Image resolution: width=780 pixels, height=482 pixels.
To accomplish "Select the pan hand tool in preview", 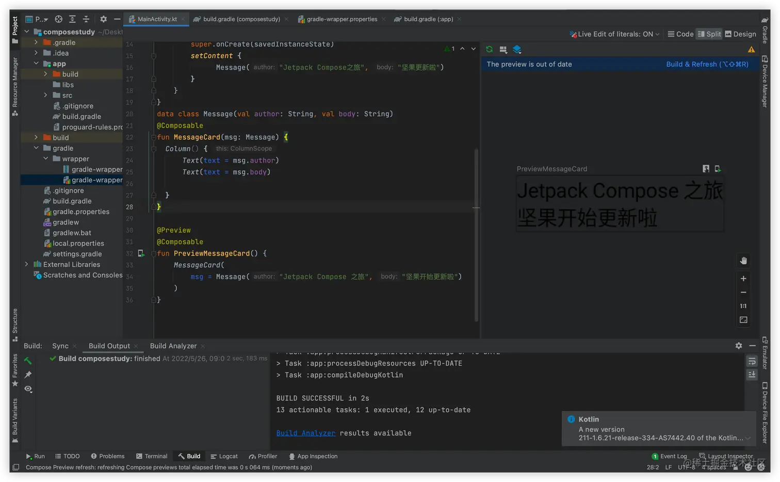I will tap(743, 261).
